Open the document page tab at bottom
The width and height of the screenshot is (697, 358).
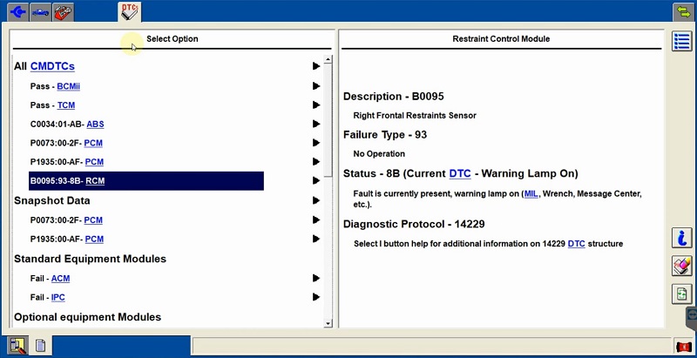40,345
